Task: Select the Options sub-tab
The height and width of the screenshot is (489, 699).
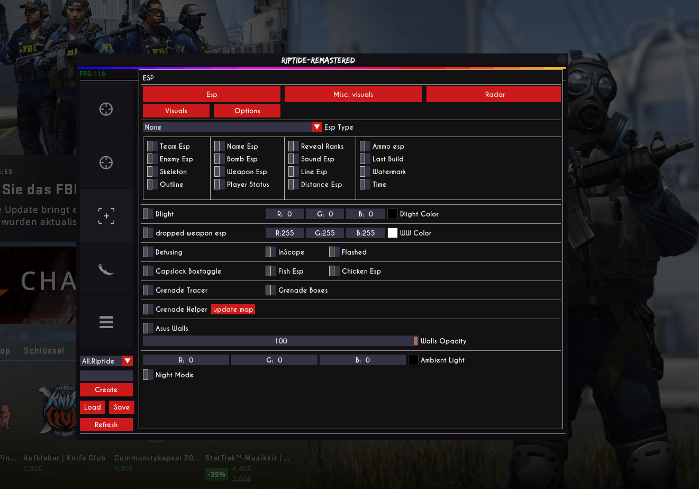Action: click(247, 111)
